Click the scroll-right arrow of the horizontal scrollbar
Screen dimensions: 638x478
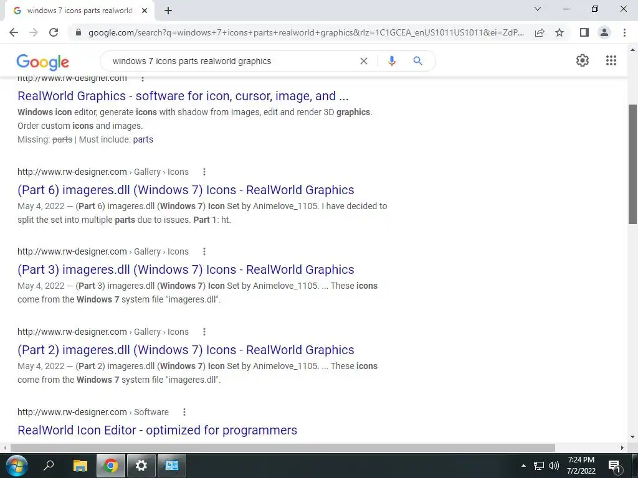[622, 448]
